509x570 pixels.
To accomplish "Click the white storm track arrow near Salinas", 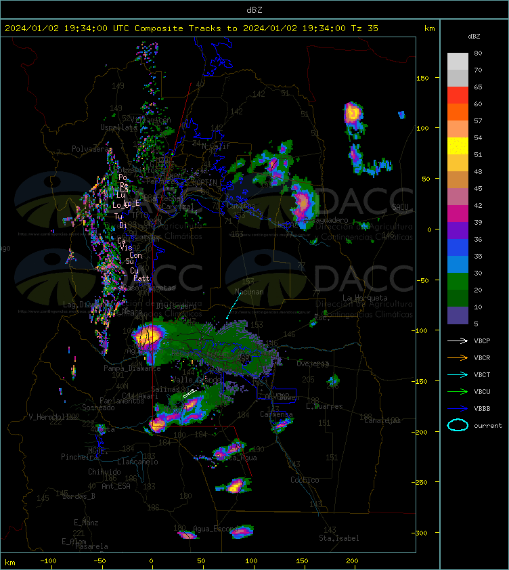I will tap(190, 393).
